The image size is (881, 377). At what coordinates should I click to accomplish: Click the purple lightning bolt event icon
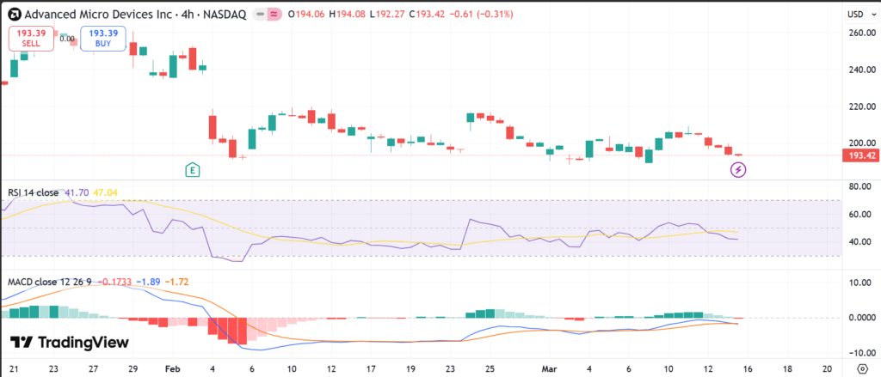(x=738, y=170)
